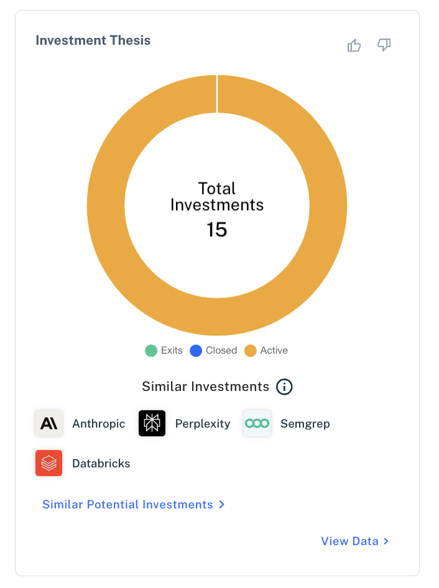This screenshot has width=439, height=588.
Task: Click the Semgrep logo icon
Action: pos(257,424)
